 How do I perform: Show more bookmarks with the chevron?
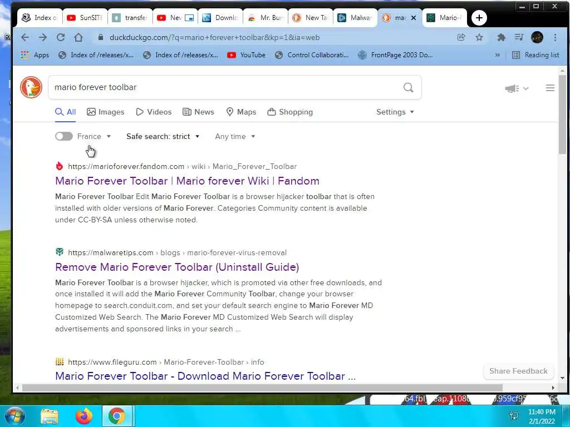click(x=497, y=55)
